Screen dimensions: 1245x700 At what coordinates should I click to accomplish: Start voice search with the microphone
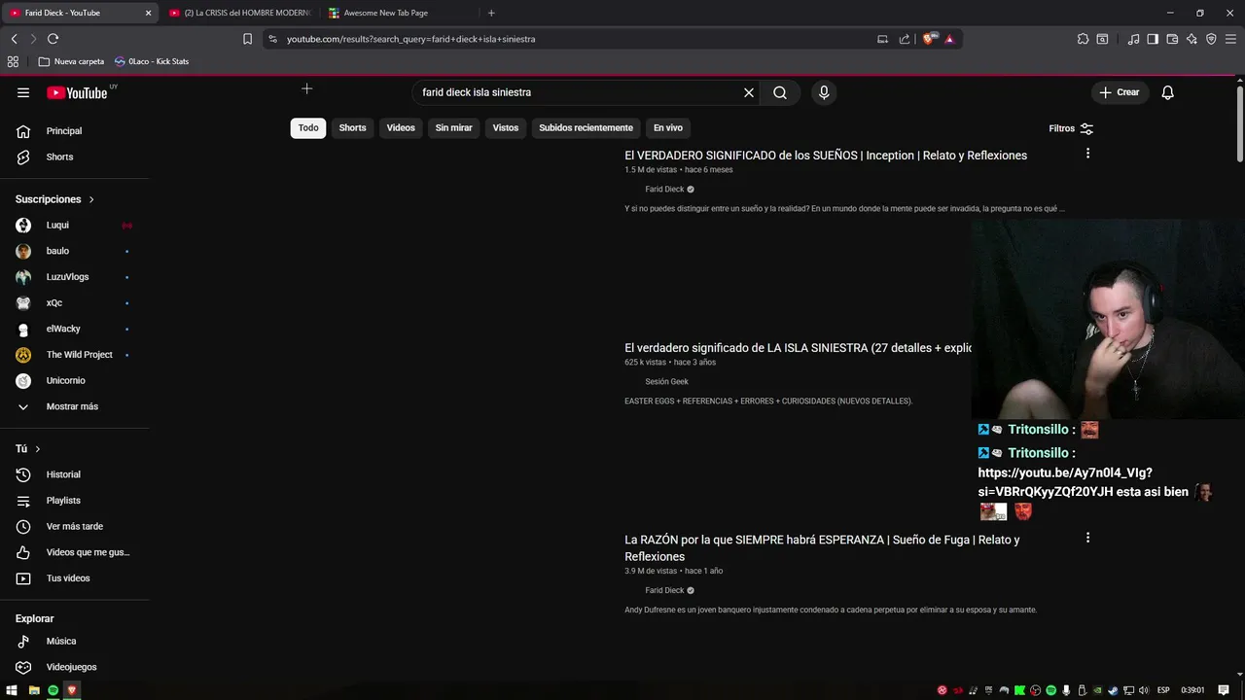click(824, 92)
